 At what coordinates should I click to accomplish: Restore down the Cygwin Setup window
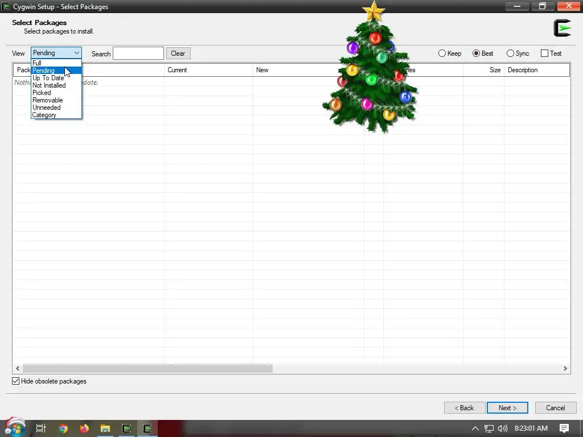coord(543,6)
